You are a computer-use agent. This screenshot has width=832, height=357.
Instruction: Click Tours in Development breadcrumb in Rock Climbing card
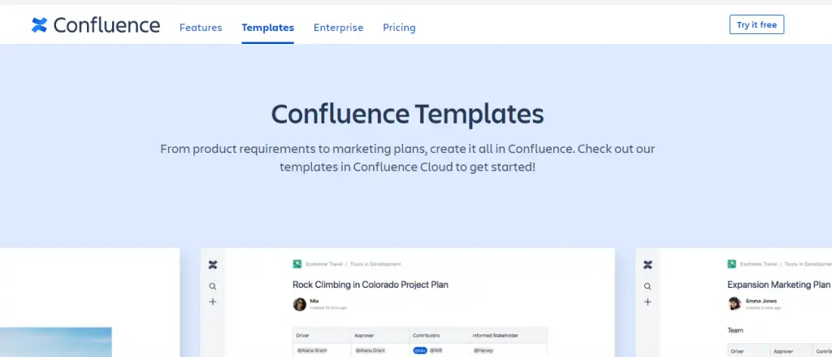click(375, 264)
